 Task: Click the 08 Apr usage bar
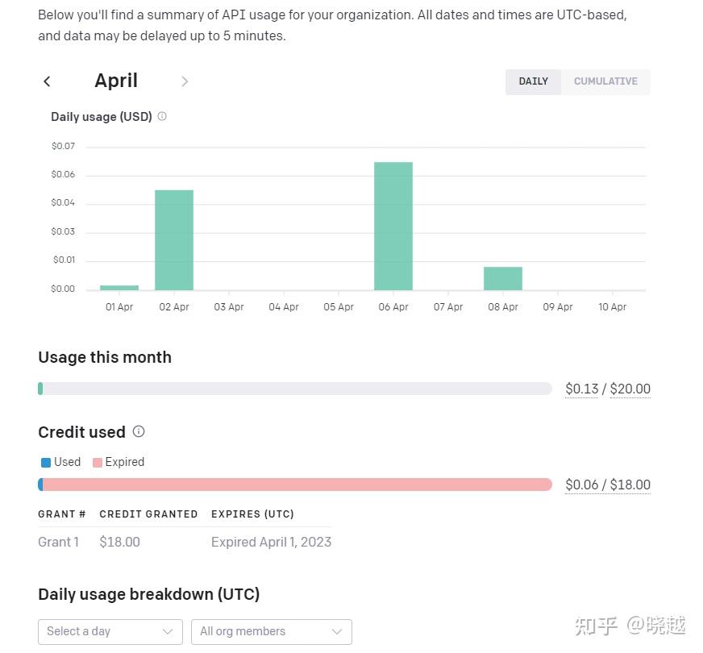tap(502, 279)
